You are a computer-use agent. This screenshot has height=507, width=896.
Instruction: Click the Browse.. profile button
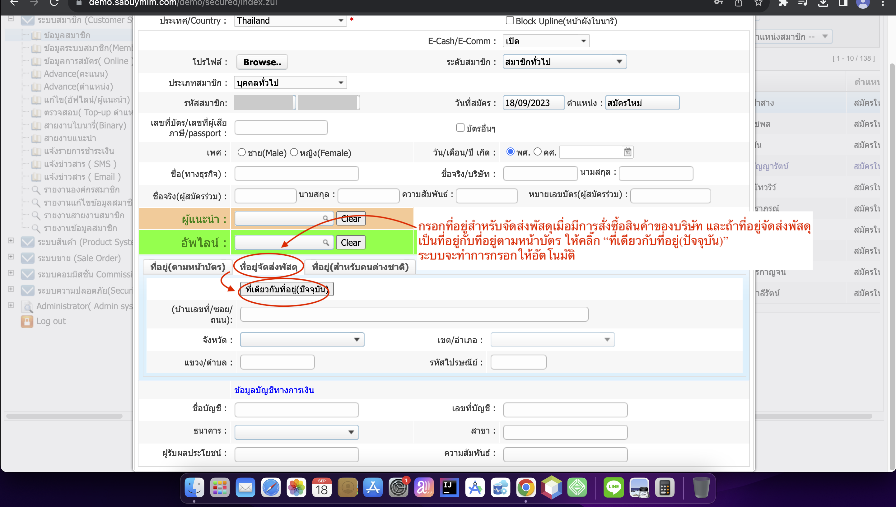click(x=262, y=62)
